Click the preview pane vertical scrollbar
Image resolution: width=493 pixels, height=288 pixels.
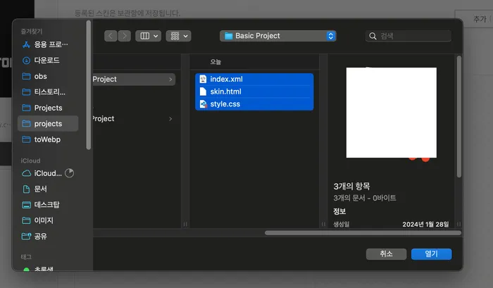(x=458, y=116)
